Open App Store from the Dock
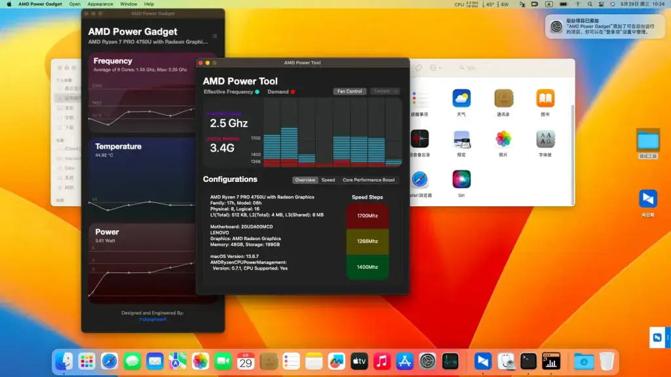The width and height of the screenshot is (671, 377). click(x=404, y=361)
